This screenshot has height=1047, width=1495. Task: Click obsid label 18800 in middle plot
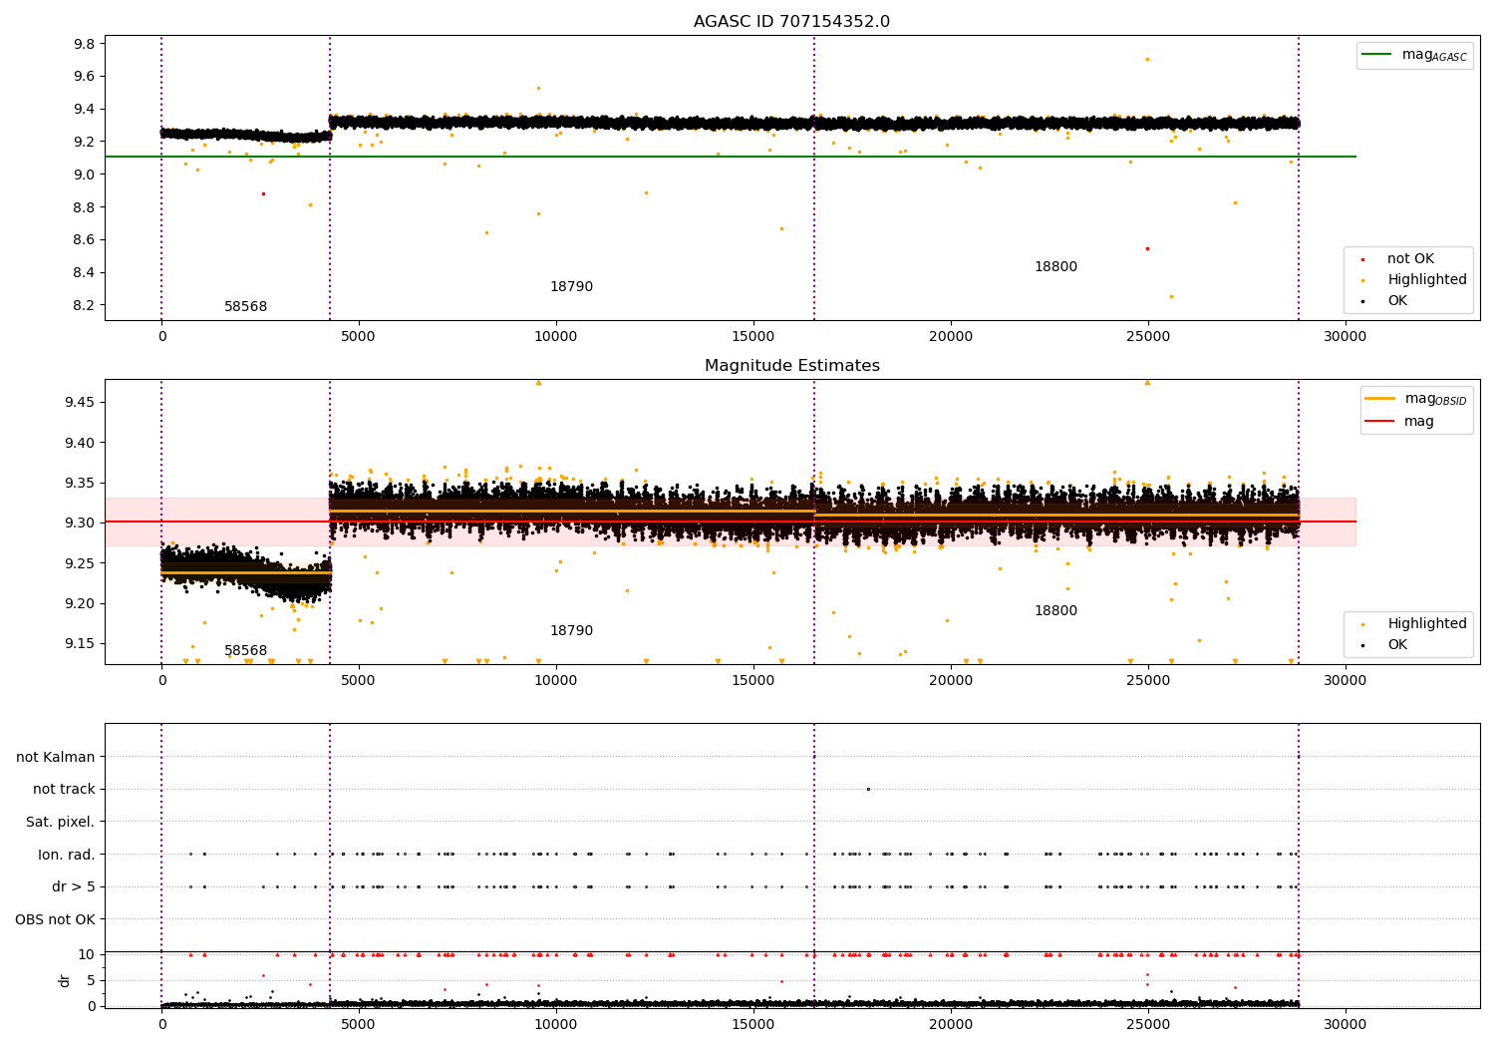click(x=1055, y=611)
